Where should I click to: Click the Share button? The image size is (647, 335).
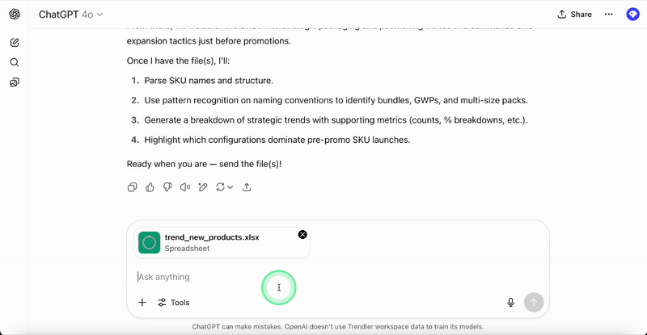pyautogui.click(x=574, y=15)
